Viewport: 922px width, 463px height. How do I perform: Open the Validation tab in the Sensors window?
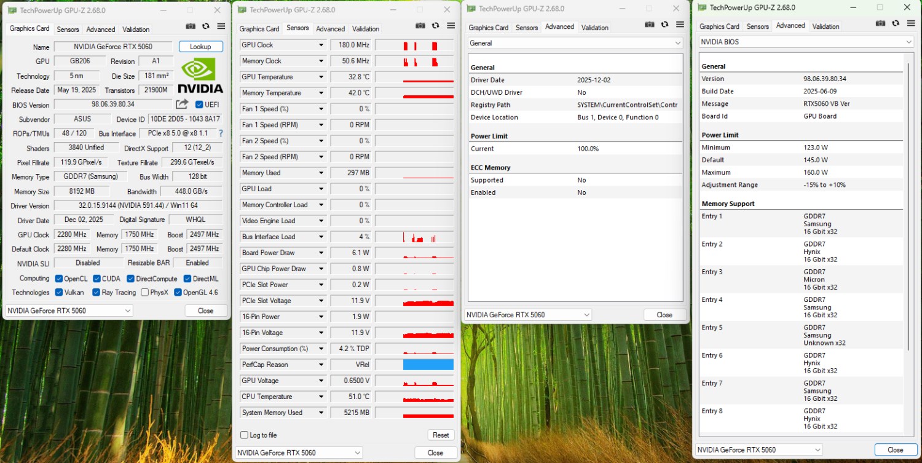(366, 29)
